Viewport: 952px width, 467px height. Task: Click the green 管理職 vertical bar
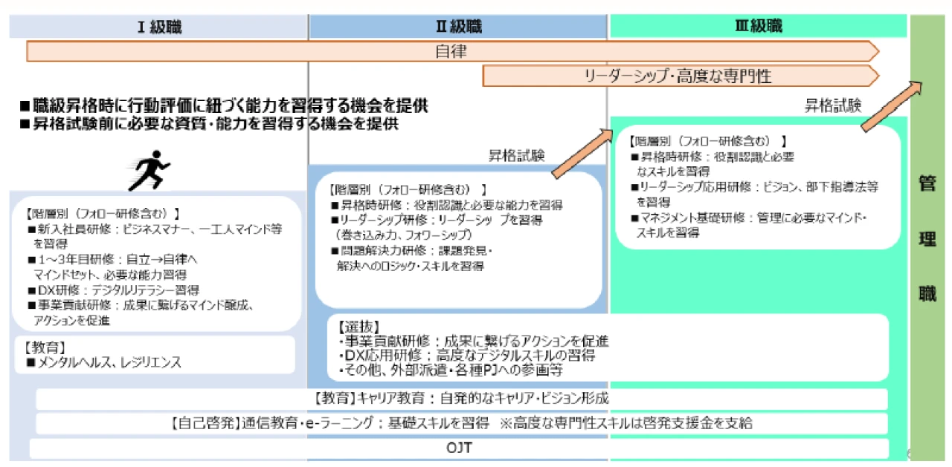pyautogui.click(x=927, y=238)
